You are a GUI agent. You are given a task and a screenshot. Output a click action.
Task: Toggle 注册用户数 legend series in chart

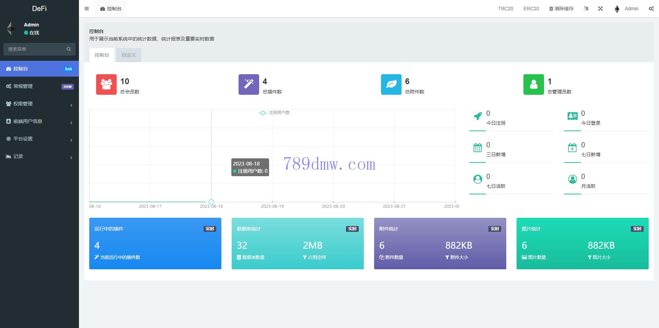click(x=275, y=113)
